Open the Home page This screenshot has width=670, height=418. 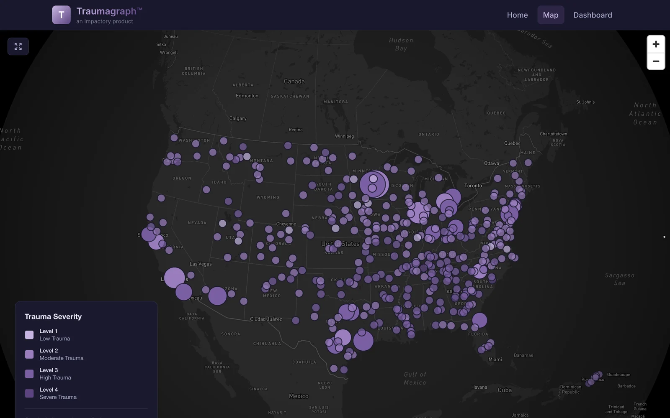pyautogui.click(x=517, y=15)
